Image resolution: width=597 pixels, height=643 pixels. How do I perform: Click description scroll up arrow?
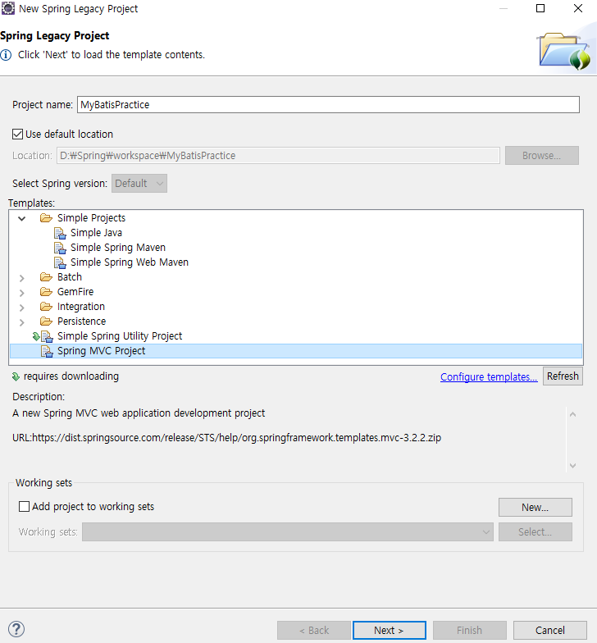coord(572,415)
